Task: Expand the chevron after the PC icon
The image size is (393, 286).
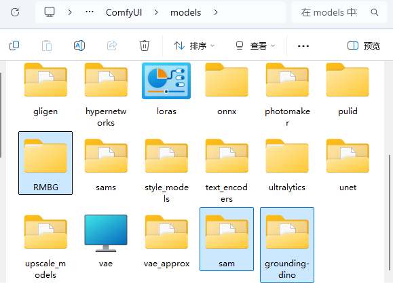Action: [x=70, y=12]
